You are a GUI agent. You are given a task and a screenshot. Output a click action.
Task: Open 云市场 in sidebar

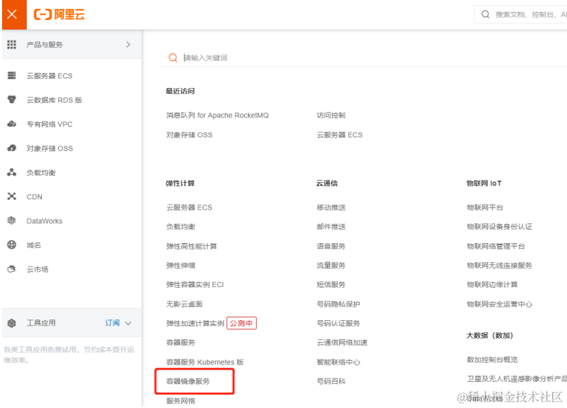pos(37,269)
